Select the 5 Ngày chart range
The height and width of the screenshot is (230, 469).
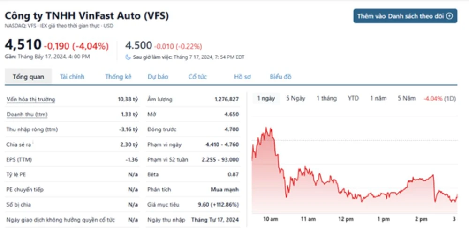[295, 98]
